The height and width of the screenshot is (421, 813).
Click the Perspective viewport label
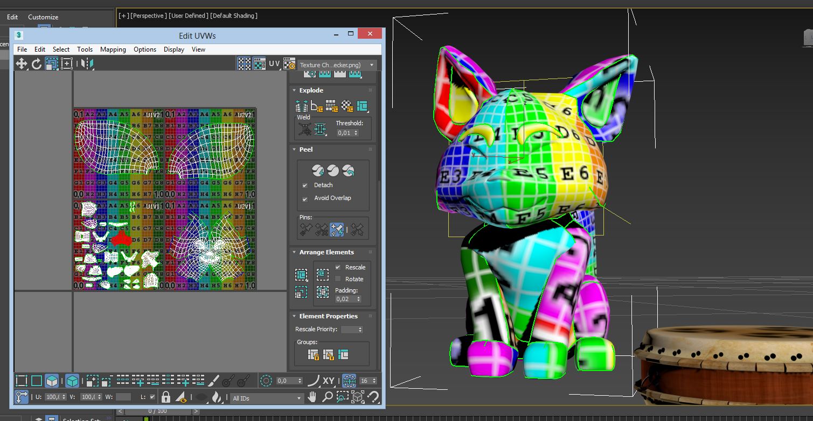(149, 16)
